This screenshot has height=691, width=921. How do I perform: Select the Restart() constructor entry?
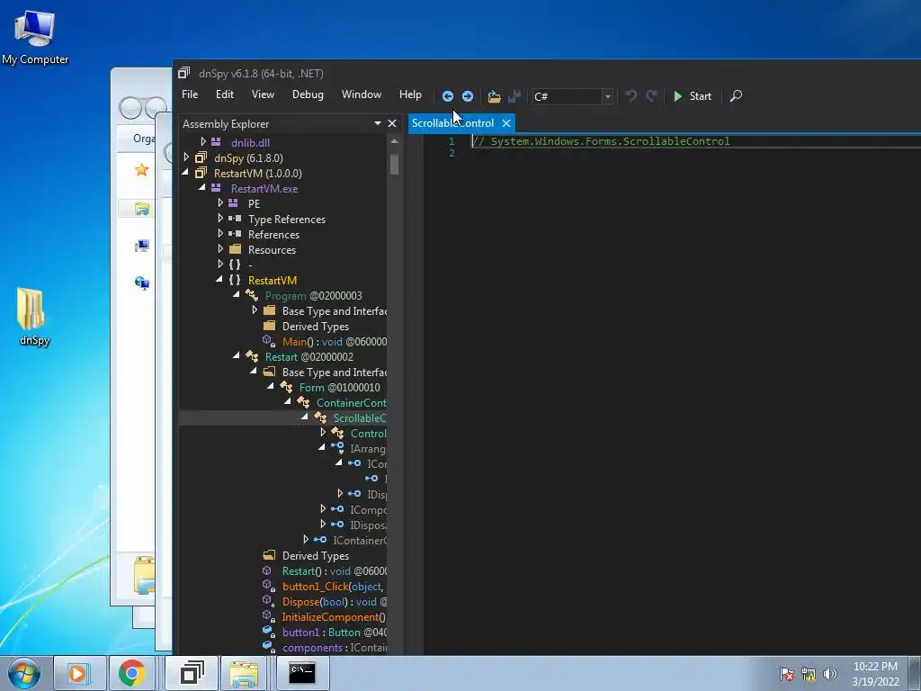coord(334,570)
